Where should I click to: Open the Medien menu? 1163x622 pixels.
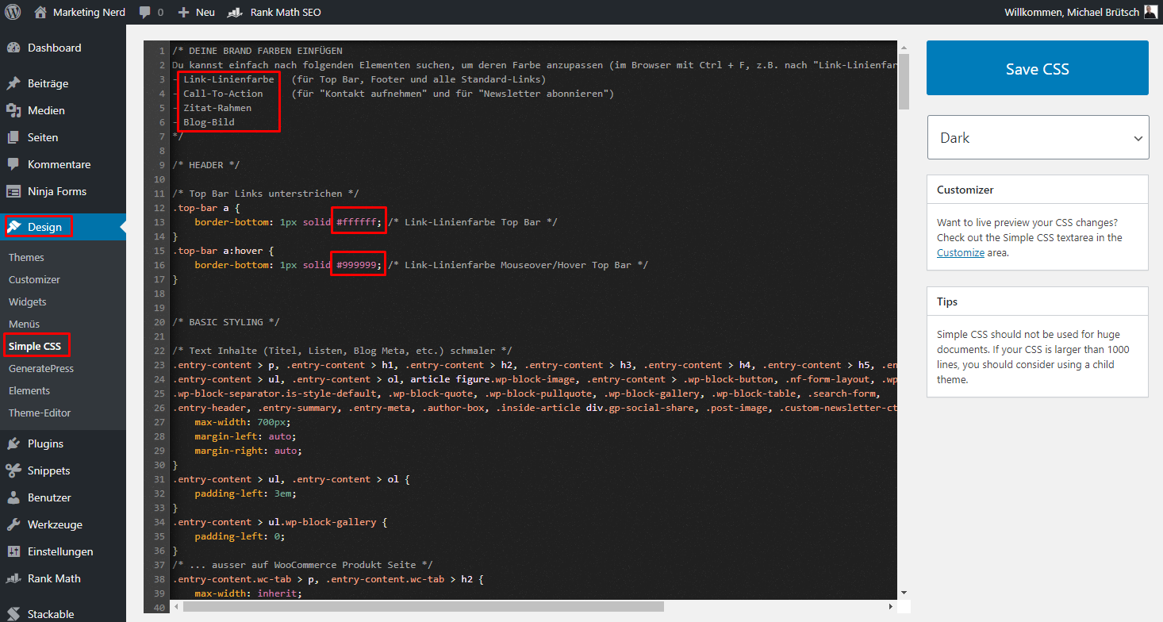coord(63,110)
